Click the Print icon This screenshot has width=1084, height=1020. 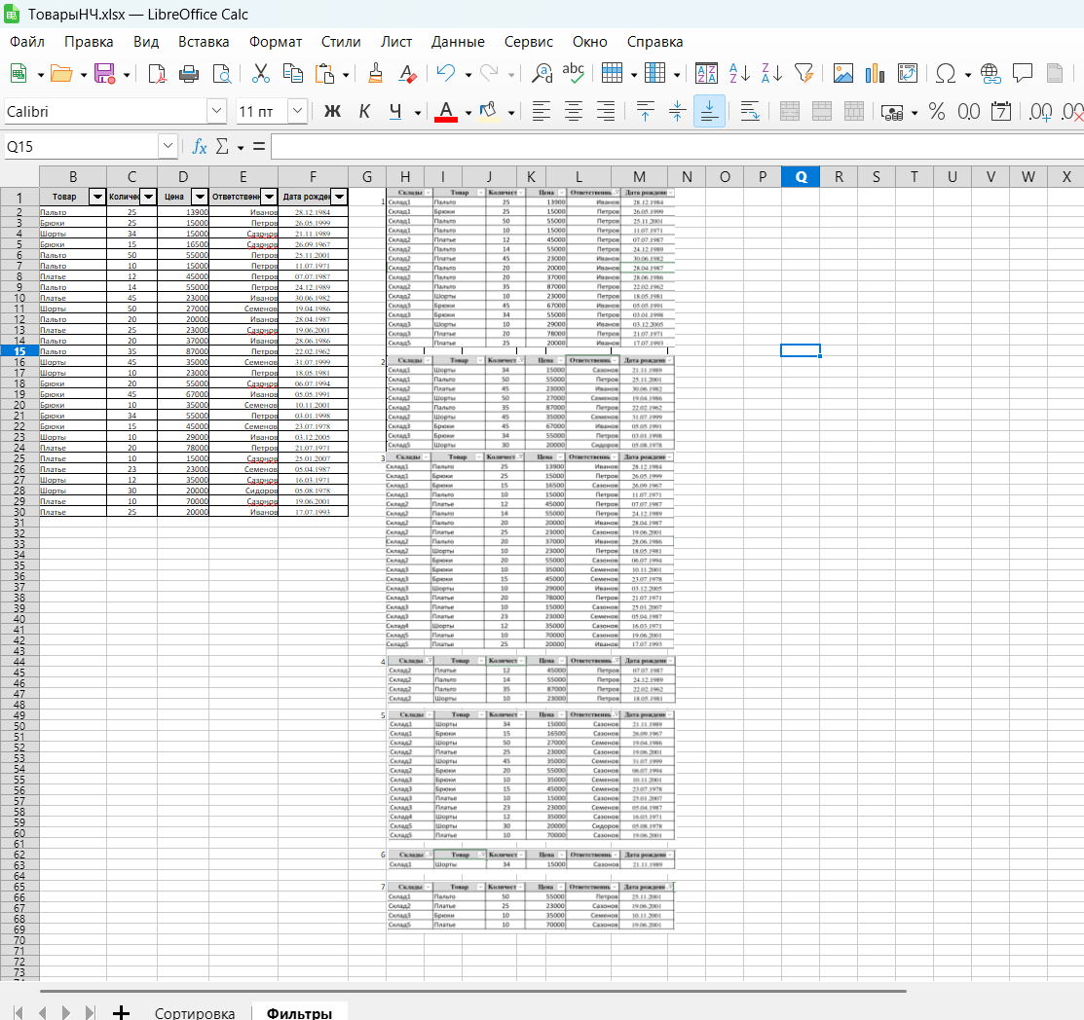tap(189, 73)
